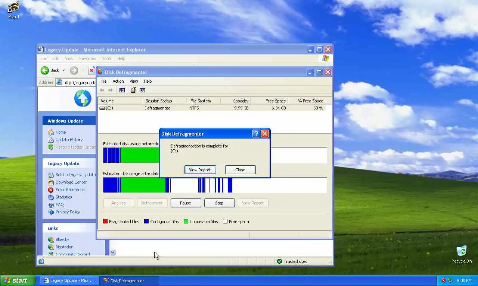Click the Capacity column header
The width and height of the screenshot is (478, 286).
236,101
